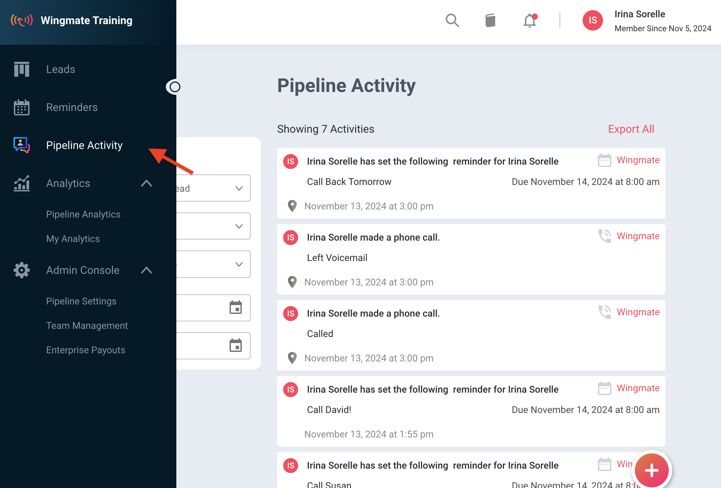Click 'Left Voicemail' call note text
Screen dimensions: 721x488
pyautogui.click(x=337, y=258)
